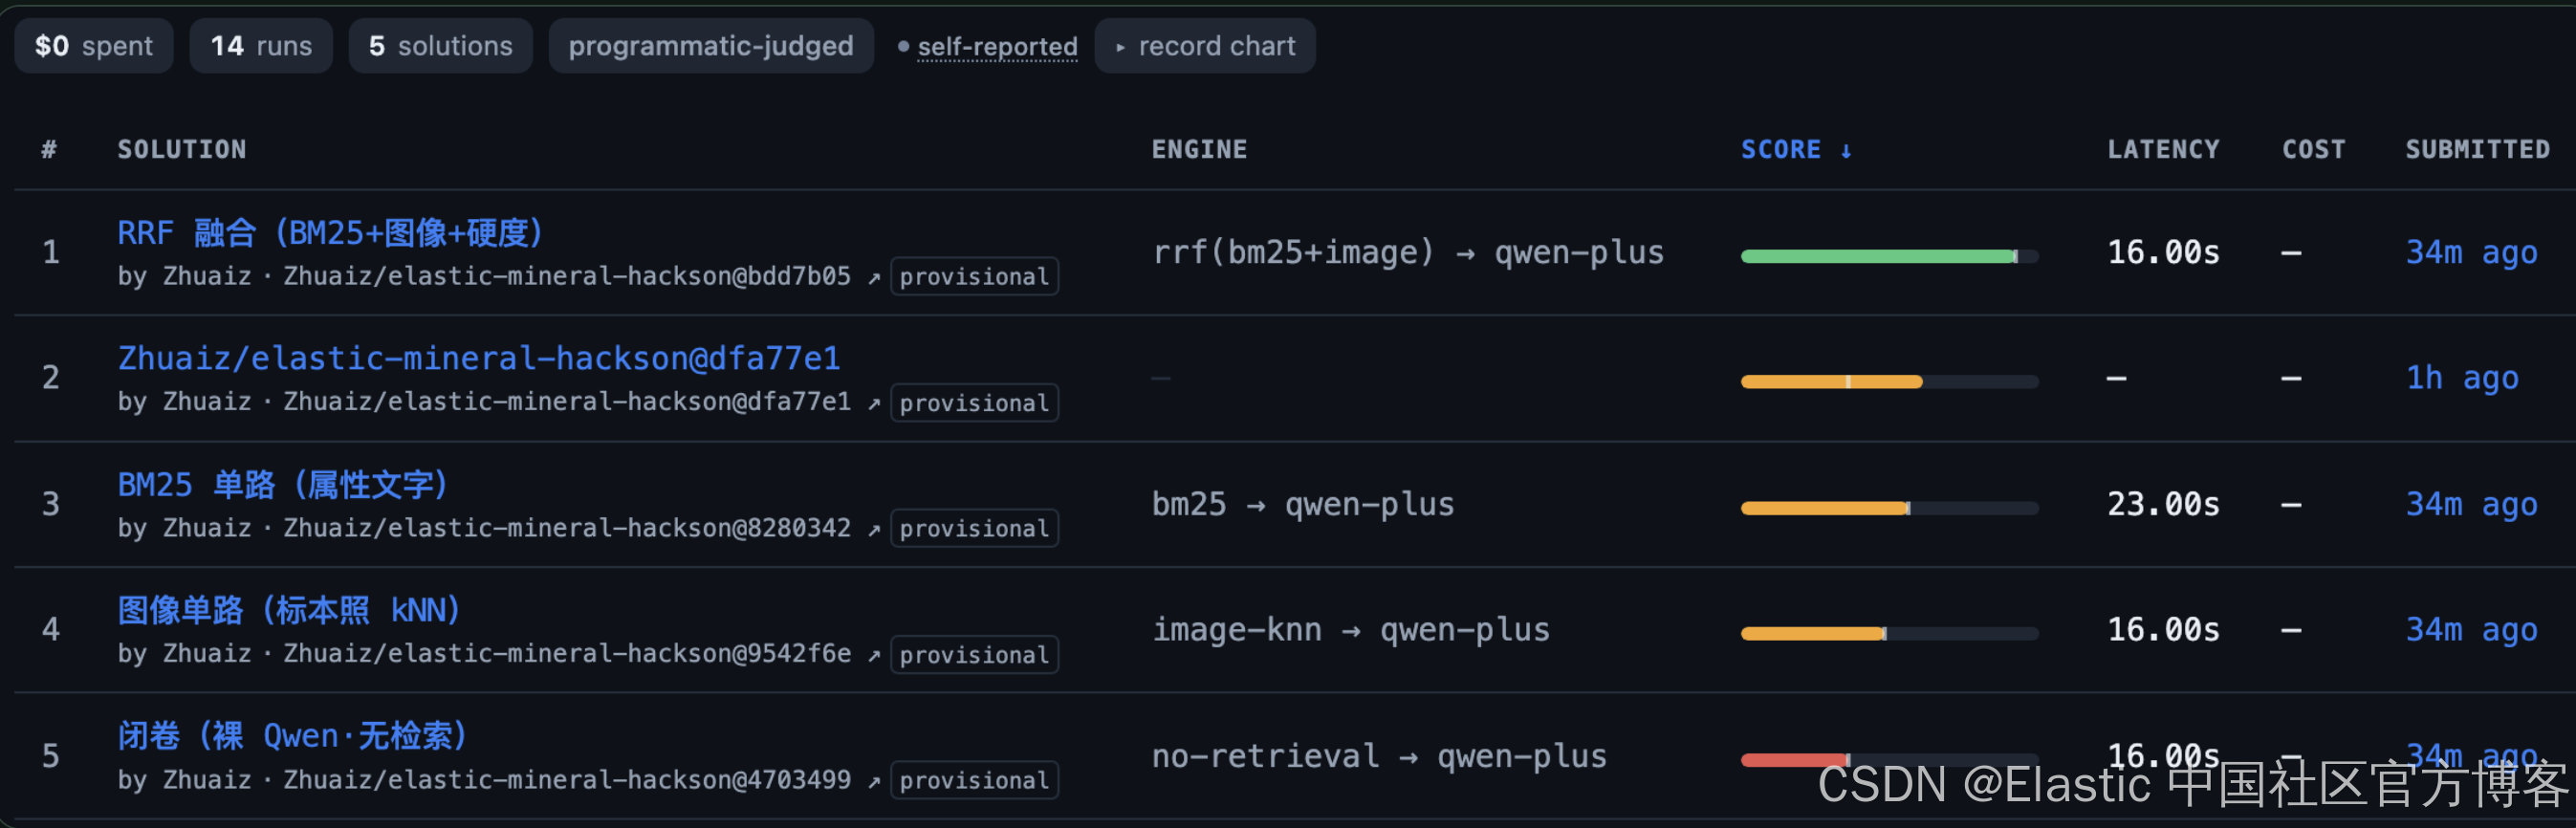2576x828 pixels.
Task: Open external link arrow for 8280342 repo
Action: [874, 529]
